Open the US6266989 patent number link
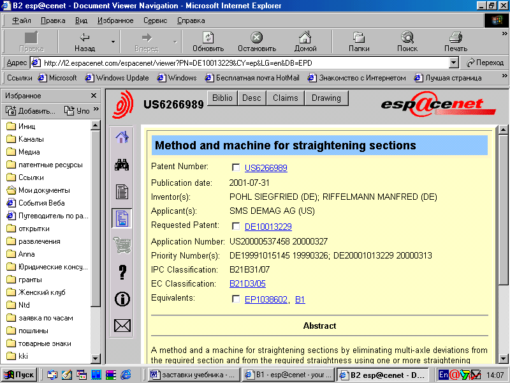The height and width of the screenshot is (383, 510). [x=266, y=168]
